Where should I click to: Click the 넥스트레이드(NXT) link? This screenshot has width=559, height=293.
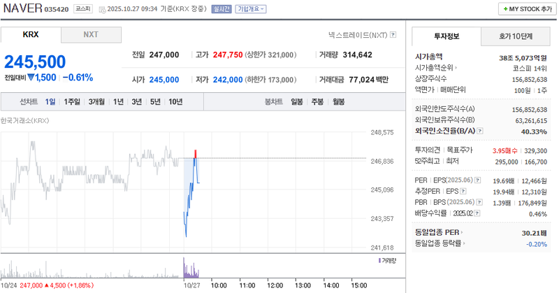click(x=358, y=35)
